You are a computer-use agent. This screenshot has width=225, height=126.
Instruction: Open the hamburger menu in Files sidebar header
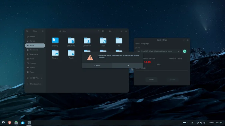tap(43, 31)
